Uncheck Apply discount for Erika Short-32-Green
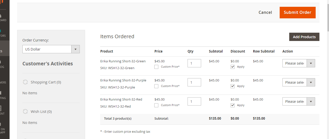This screenshot has width=329, height=139. coord(233,67)
